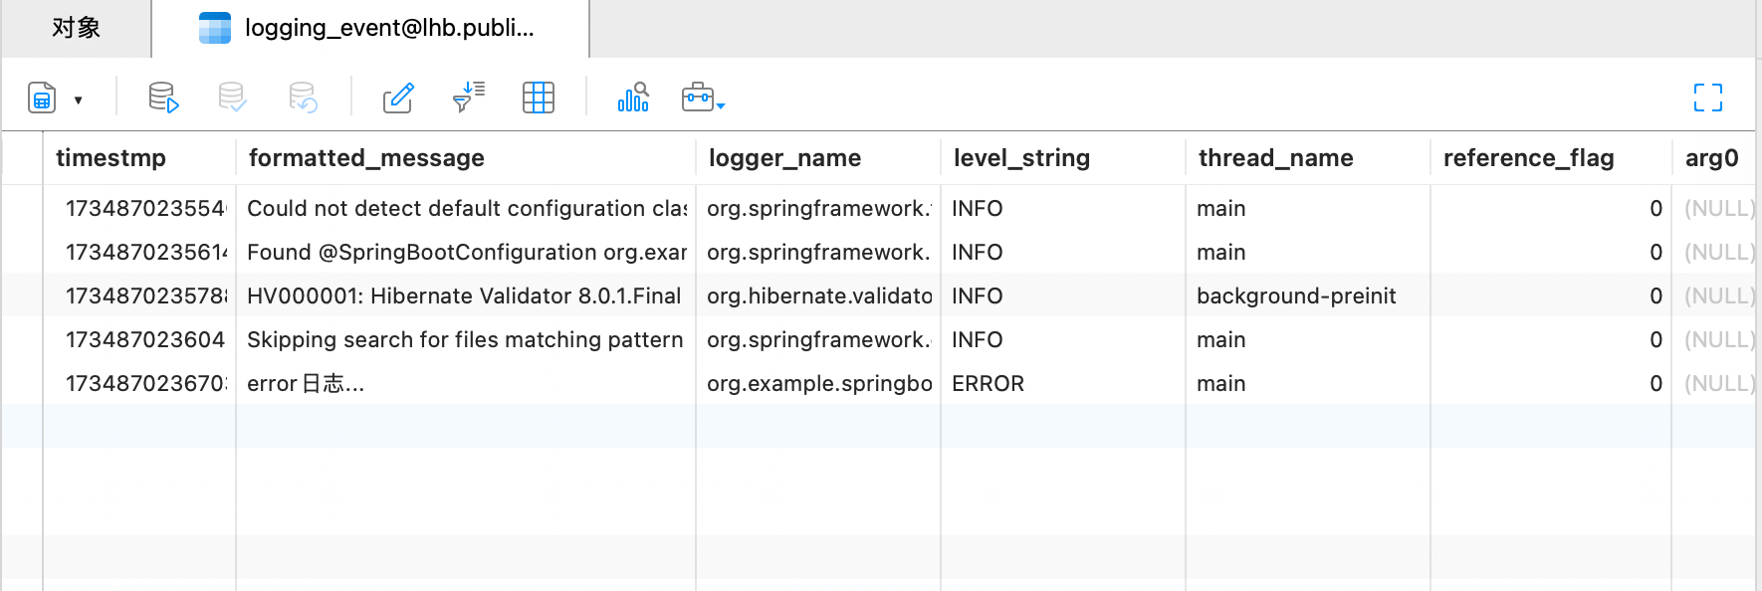Select org.springframework cell in 'Skipping search' row
The image size is (1762, 591).
(818, 339)
